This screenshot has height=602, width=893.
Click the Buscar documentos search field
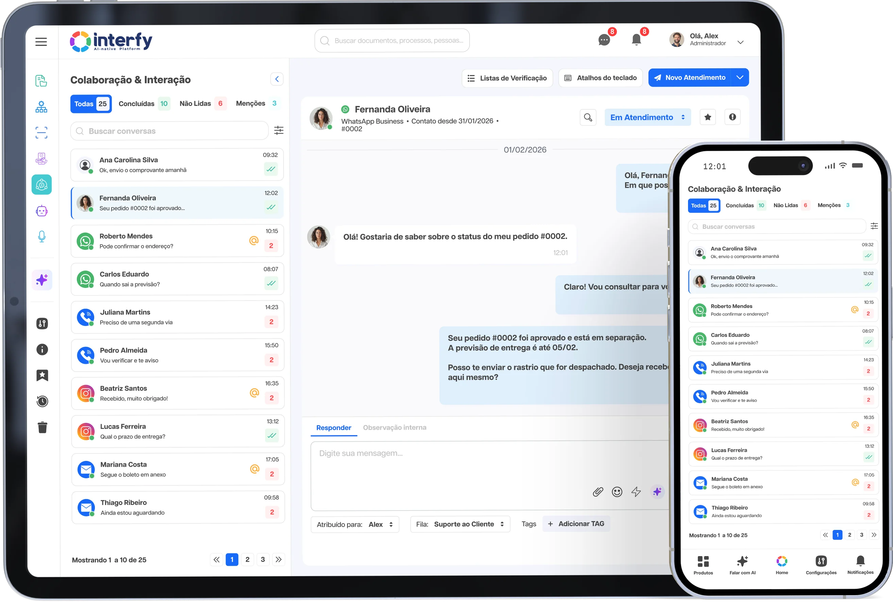click(392, 40)
